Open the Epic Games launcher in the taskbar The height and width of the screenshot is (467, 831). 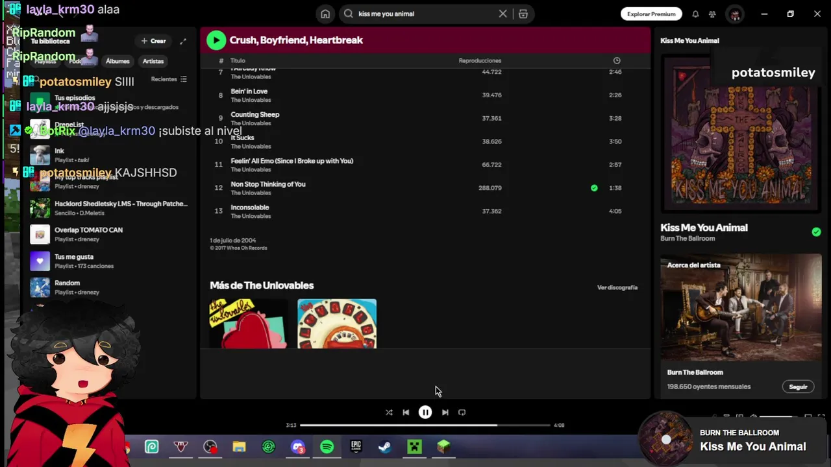coord(356,447)
